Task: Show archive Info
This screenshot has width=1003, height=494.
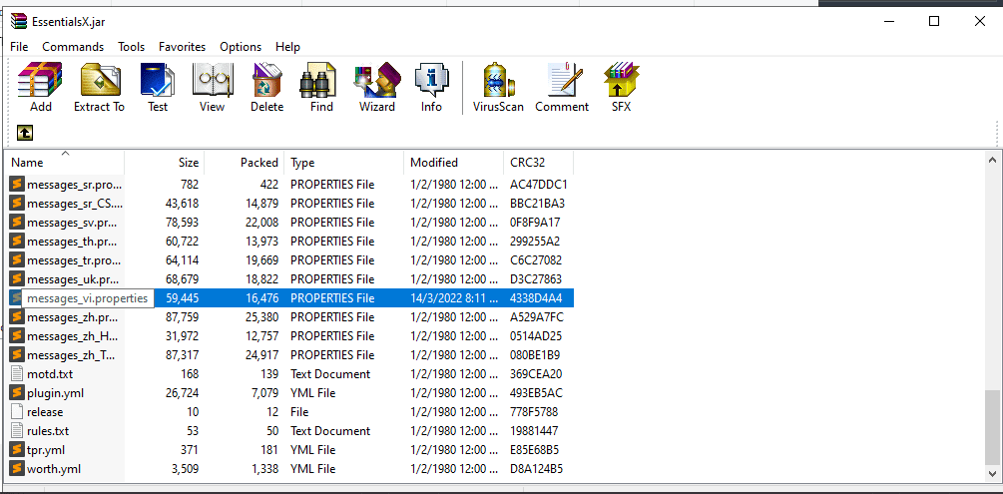Action: pyautogui.click(x=431, y=87)
